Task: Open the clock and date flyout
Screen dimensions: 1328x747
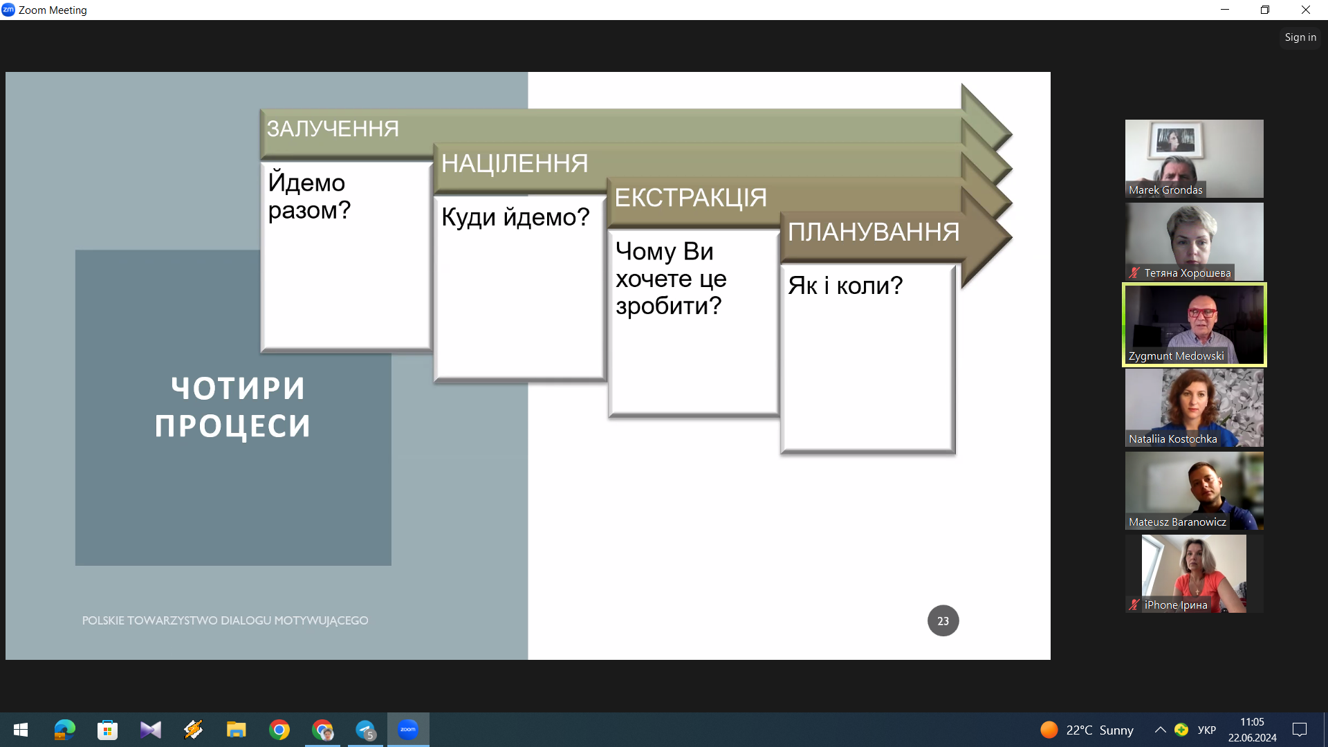Action: pos(1252,730)
